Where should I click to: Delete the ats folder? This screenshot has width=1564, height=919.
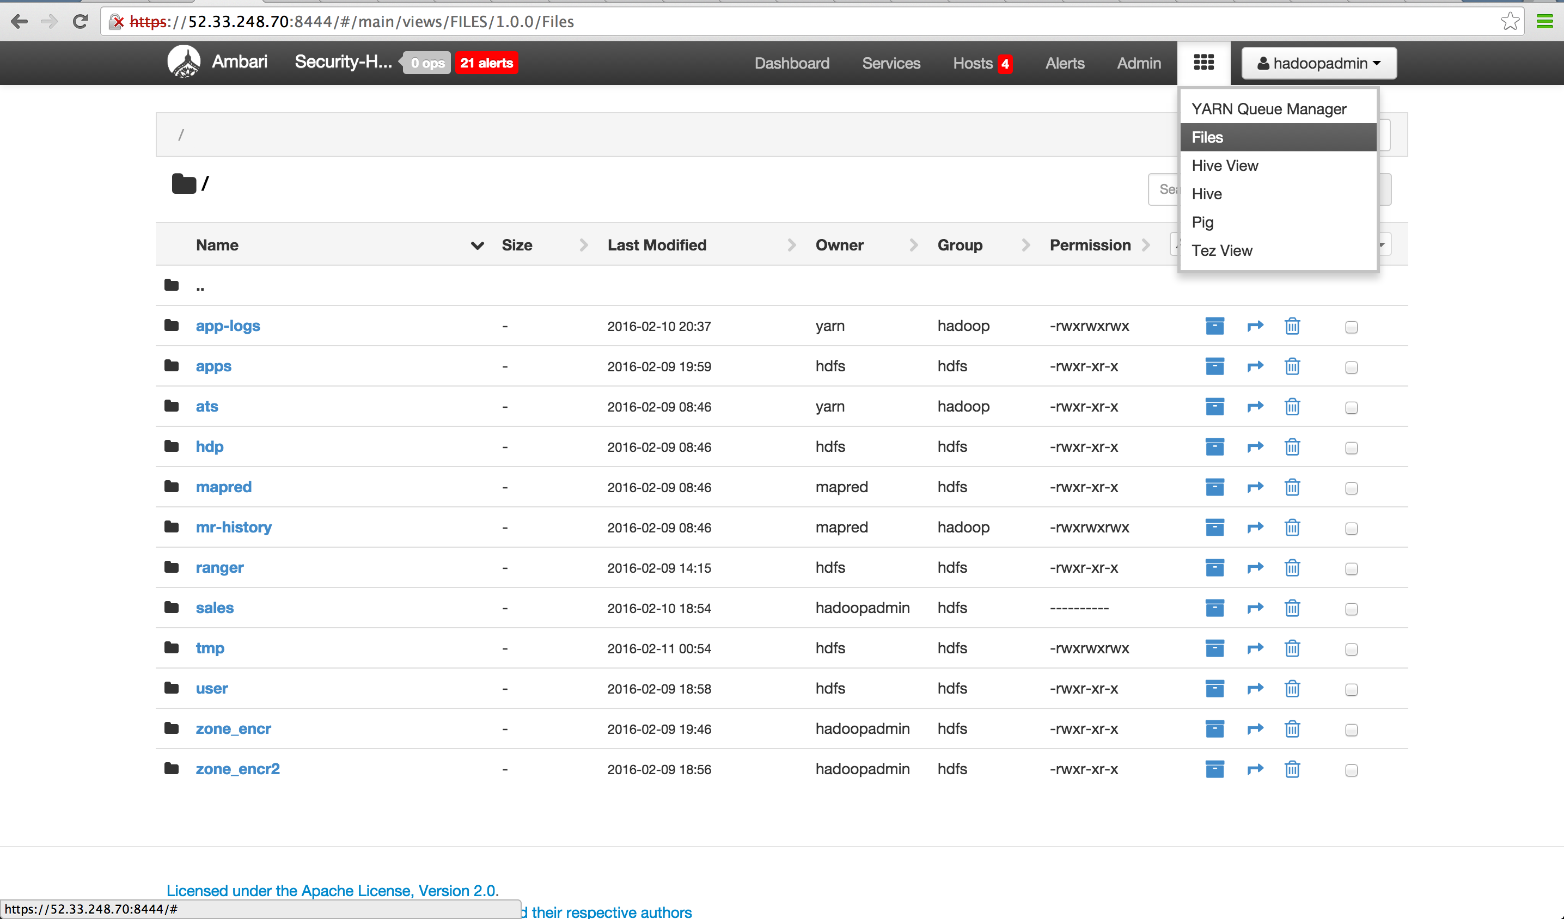tap(1292, 407)
